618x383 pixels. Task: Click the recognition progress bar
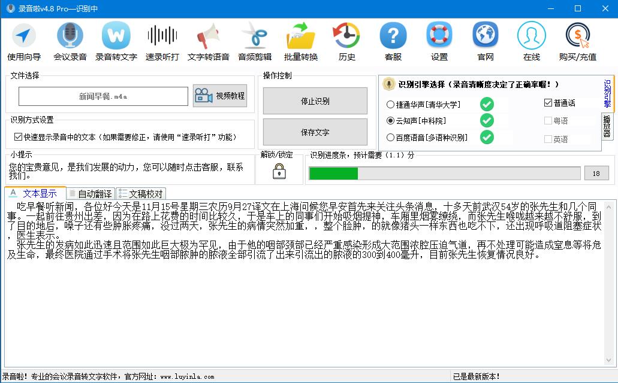445,173
